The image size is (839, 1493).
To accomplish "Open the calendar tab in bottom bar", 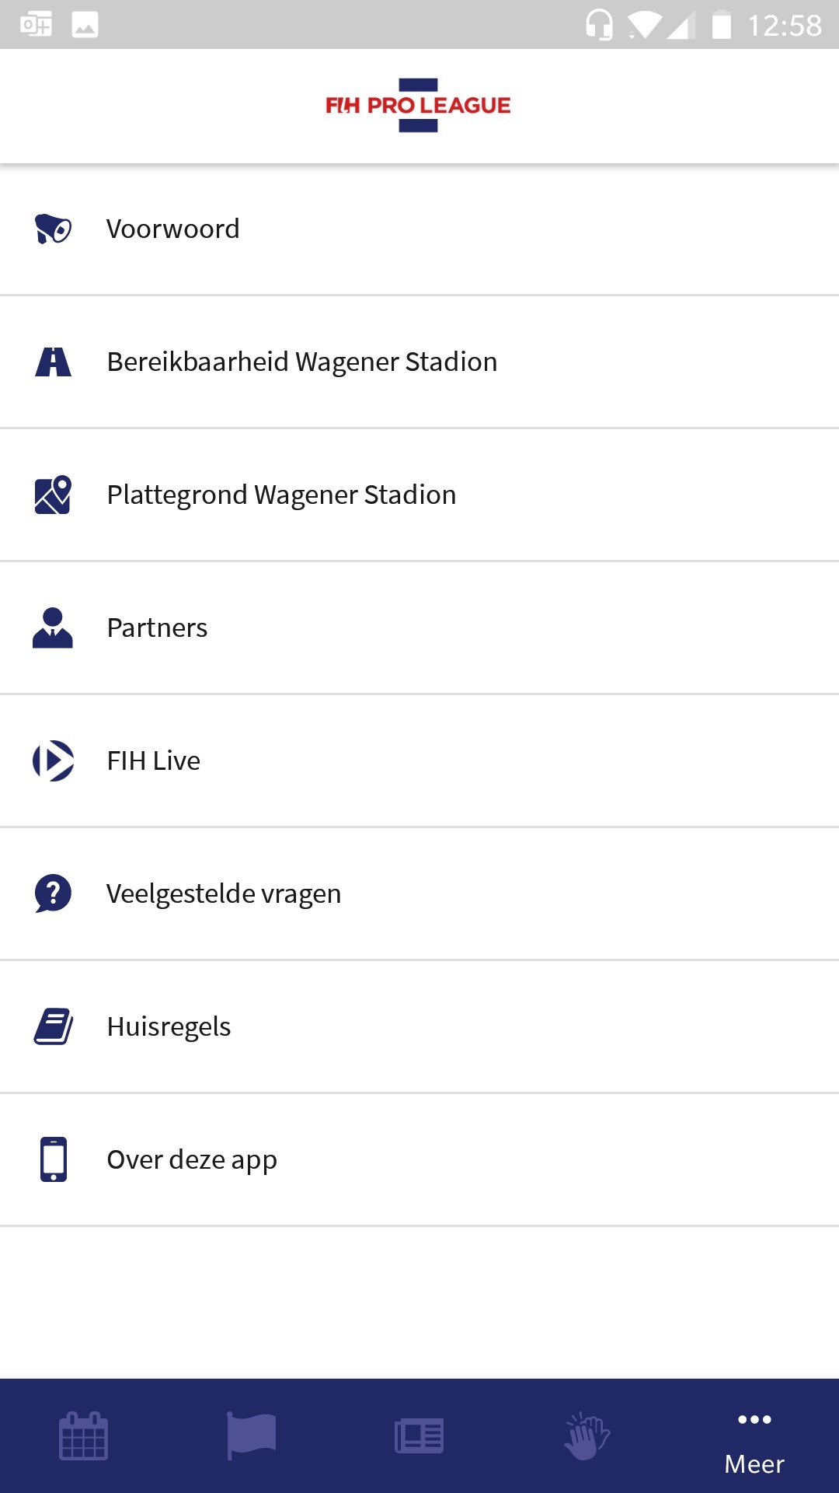I will (x=84, y=1435).
